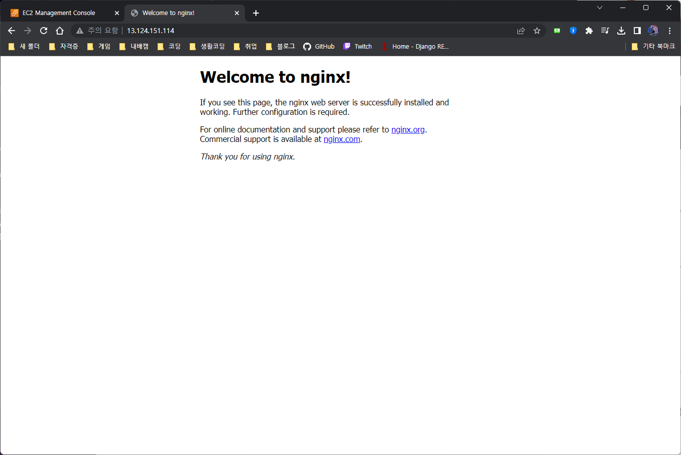Open the 블로그 bookmark folder
The image size is (681, 455).
coord(281,47)
